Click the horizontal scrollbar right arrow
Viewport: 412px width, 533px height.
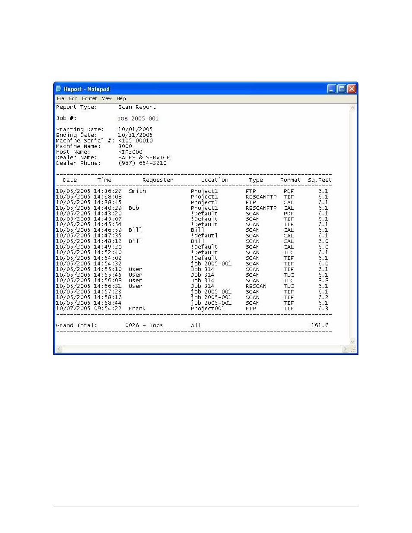pos(345,349)
